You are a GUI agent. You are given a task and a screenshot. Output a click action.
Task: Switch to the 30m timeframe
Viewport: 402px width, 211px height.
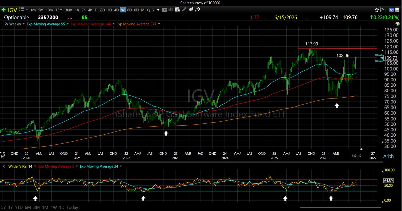coord(69,10)
